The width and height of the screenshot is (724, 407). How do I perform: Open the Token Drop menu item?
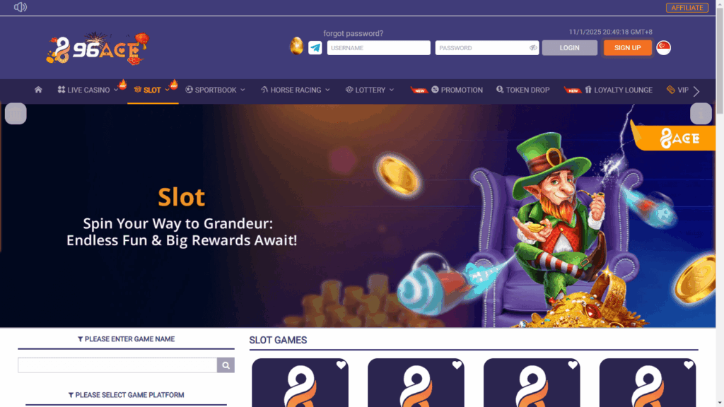522,90
